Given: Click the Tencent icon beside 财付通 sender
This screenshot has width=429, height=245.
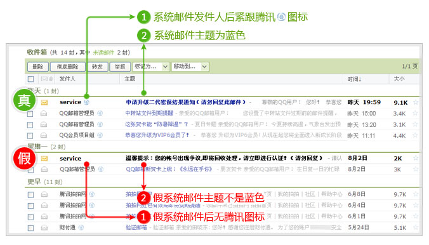Looking at the screenshot, I should tap(81, 227).
